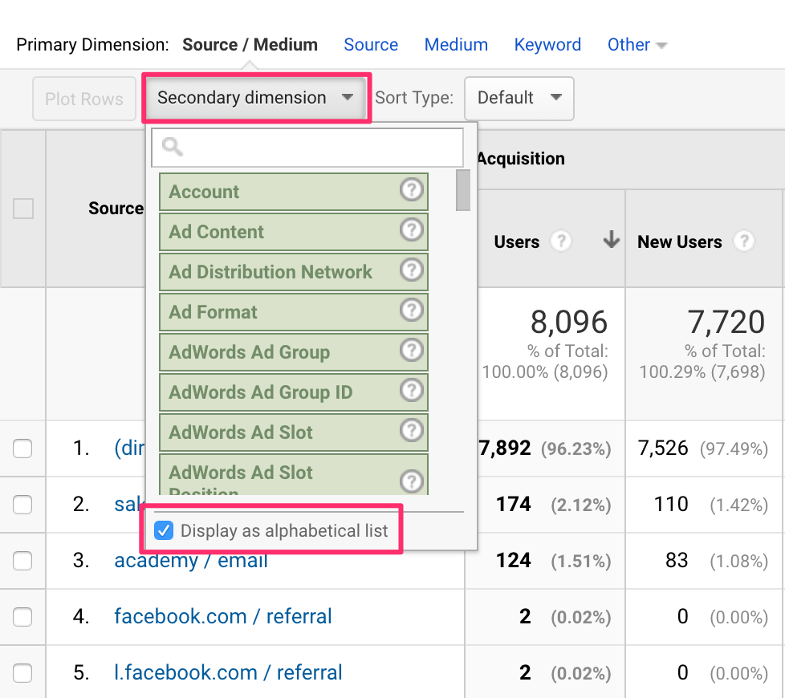
Task: Click the Plot Rows button
Action: pos(83,98)
